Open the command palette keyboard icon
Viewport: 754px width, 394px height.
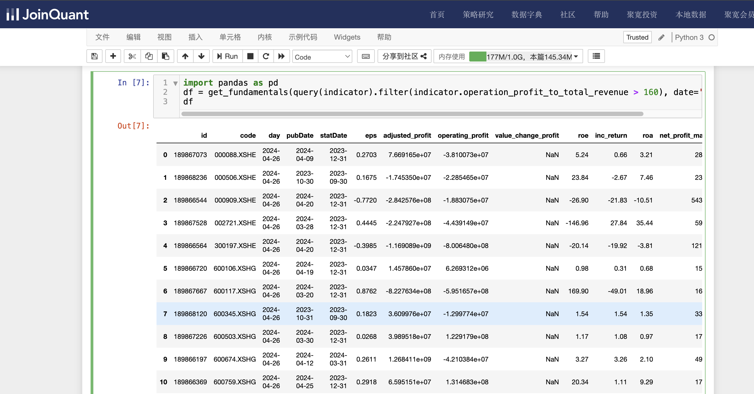tap(366, 56)
